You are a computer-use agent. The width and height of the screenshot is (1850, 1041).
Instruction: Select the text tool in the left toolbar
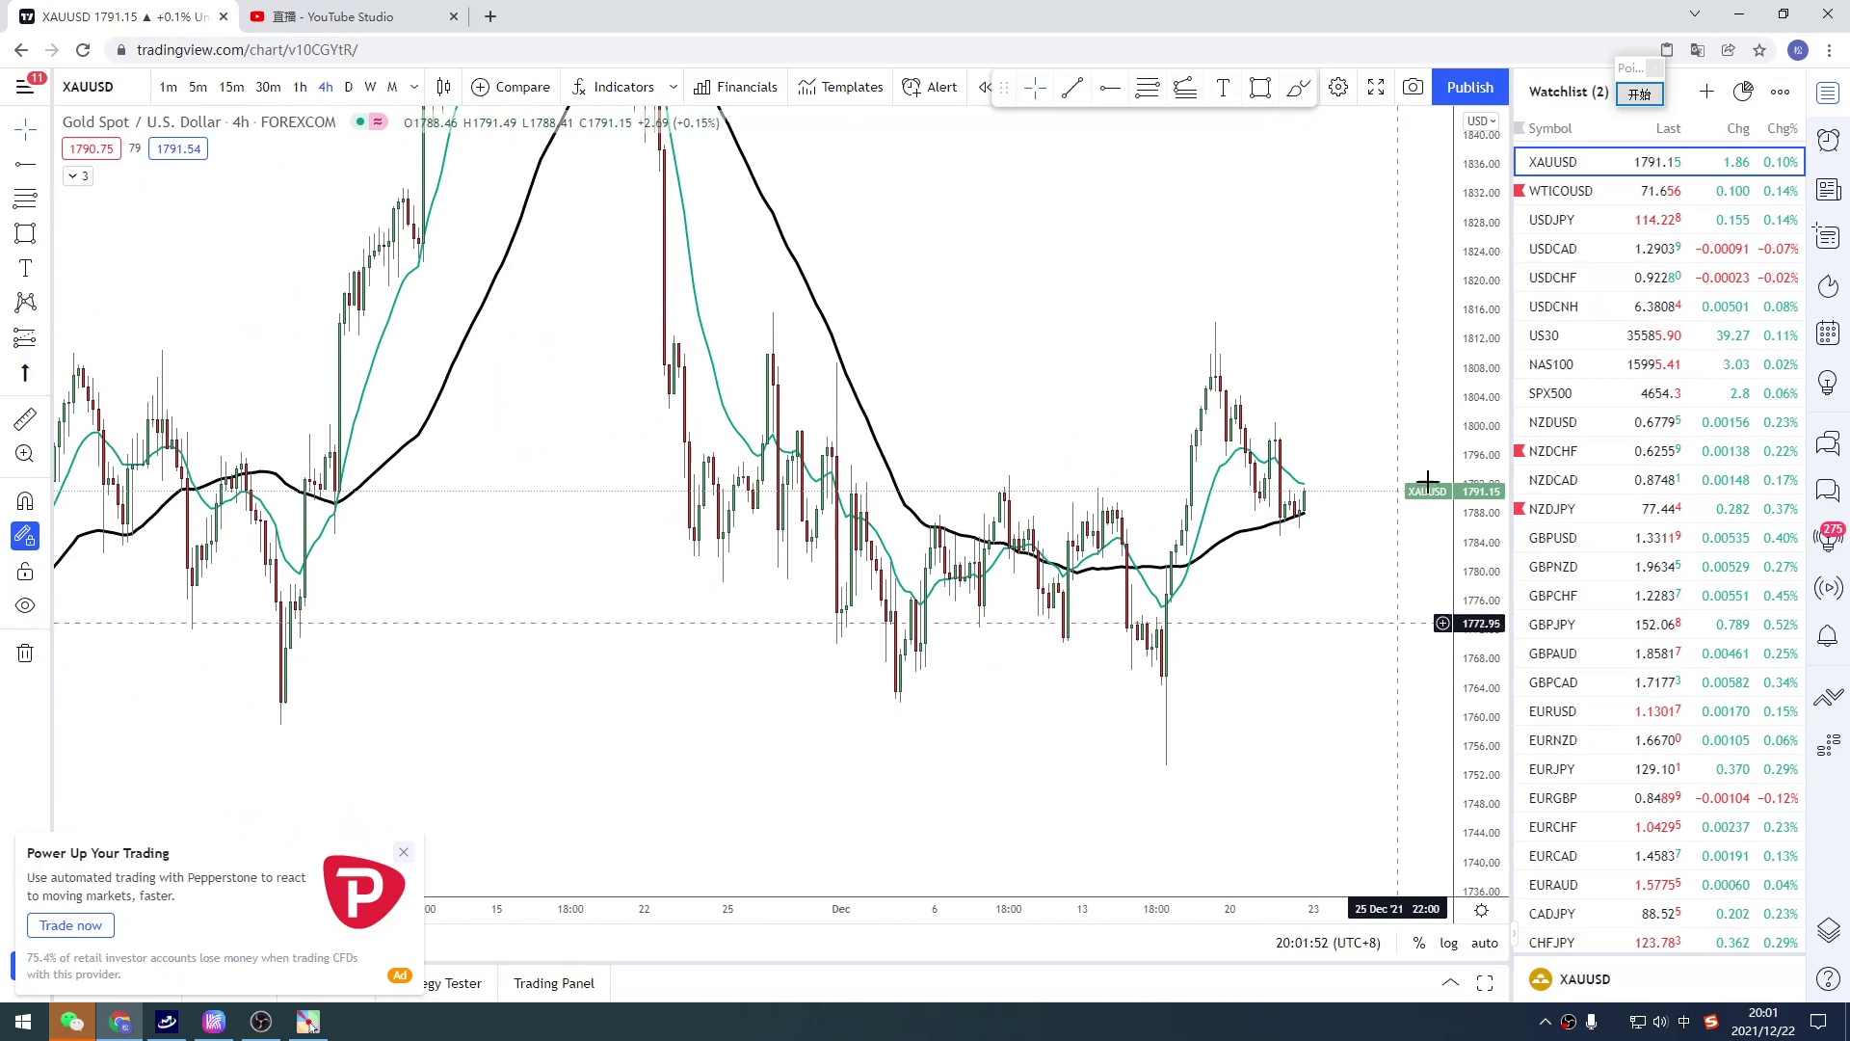[25, 268]
